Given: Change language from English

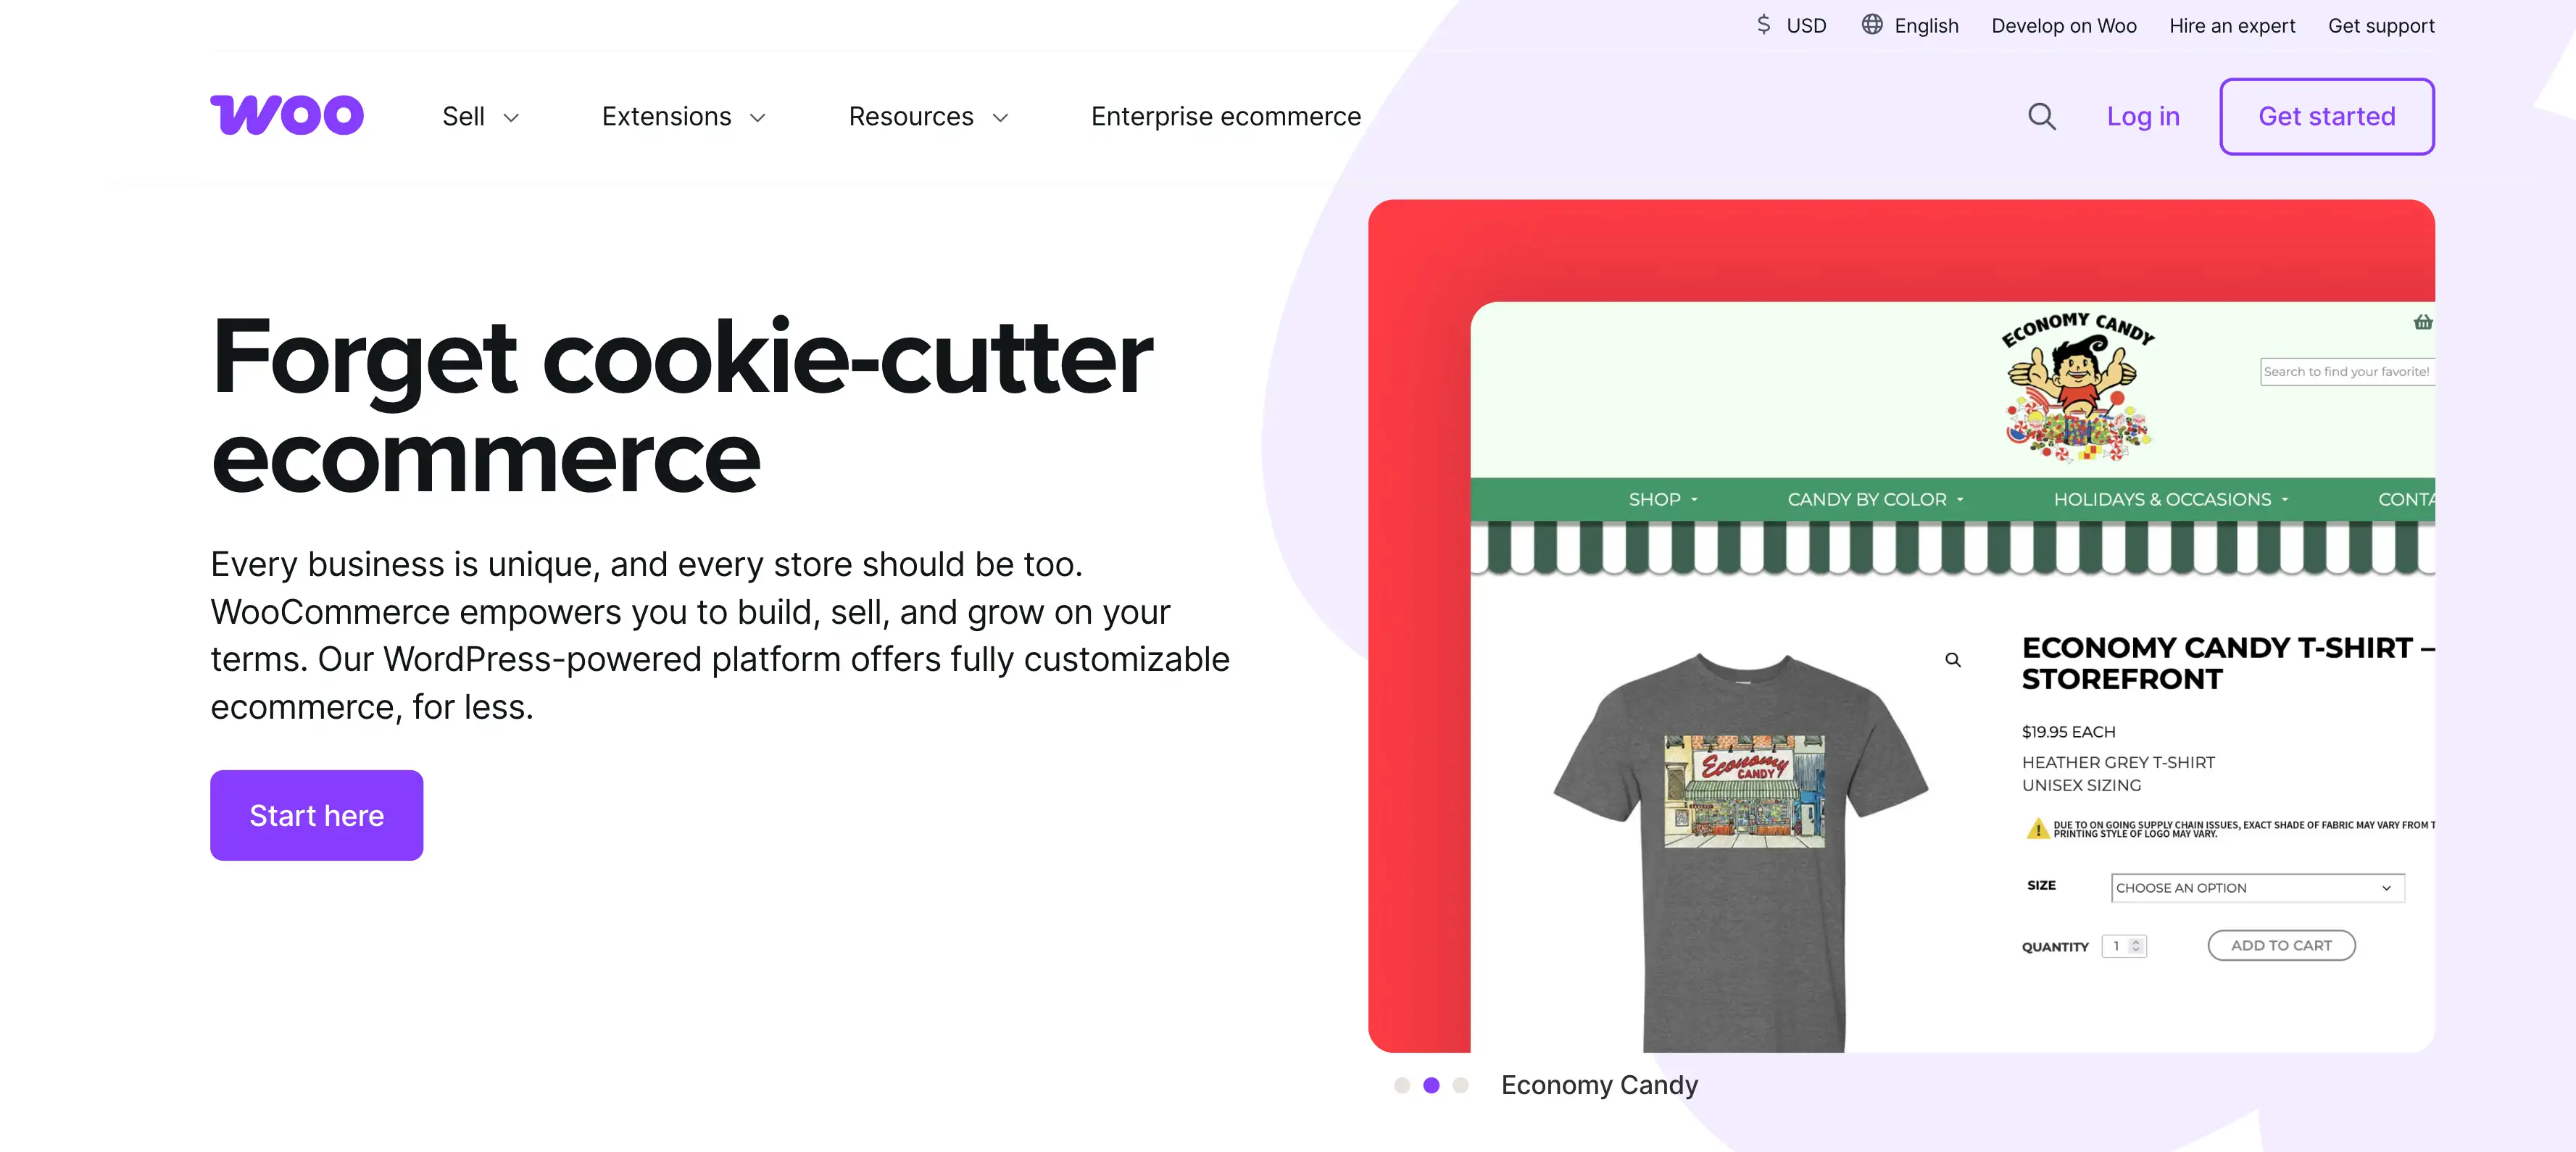Looking at the screenshot, I should click(x=1926, y=26).
